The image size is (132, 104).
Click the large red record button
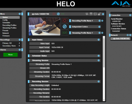point(65,21)
